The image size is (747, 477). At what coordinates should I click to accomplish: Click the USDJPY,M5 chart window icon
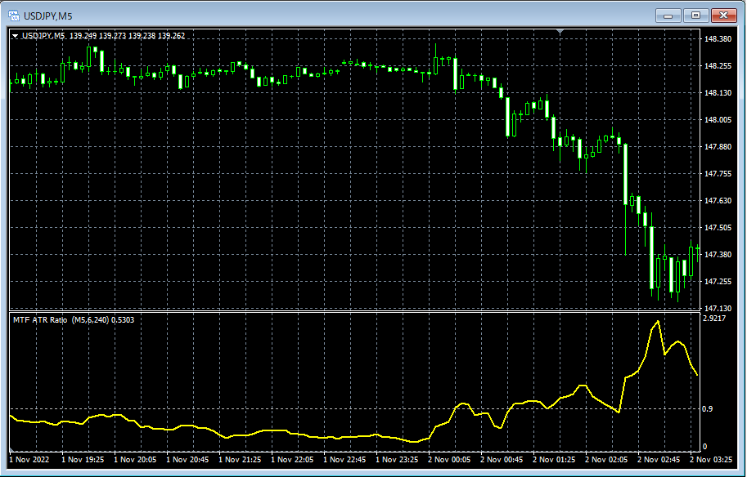pyautogui.click(x=14, y=16)
